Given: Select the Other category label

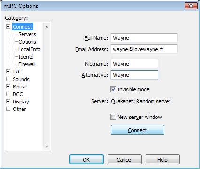Looking at the screenshot, I should click(x=19, y=109).
